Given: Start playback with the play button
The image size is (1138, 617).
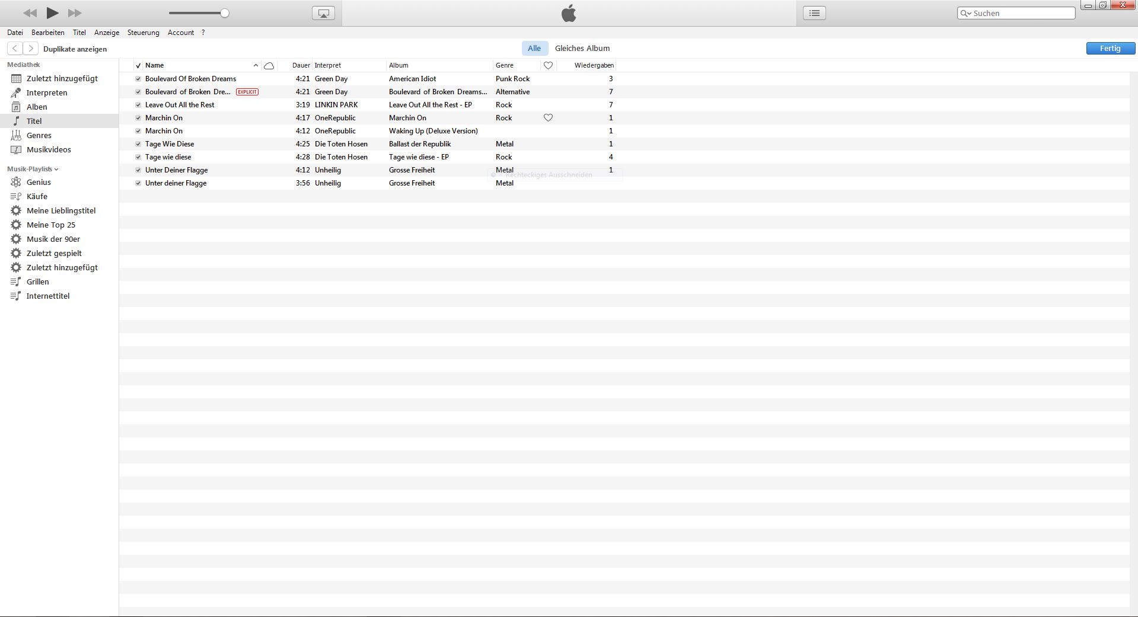Looking at the screenshot, I should click(52, 12).
